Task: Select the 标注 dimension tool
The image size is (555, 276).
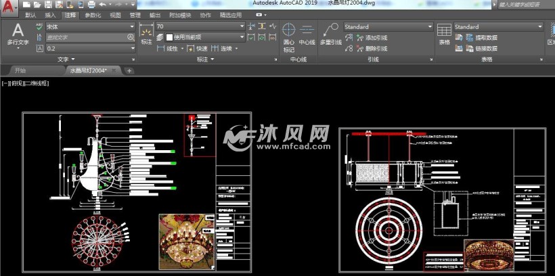Action: click(x=147, y=34)
